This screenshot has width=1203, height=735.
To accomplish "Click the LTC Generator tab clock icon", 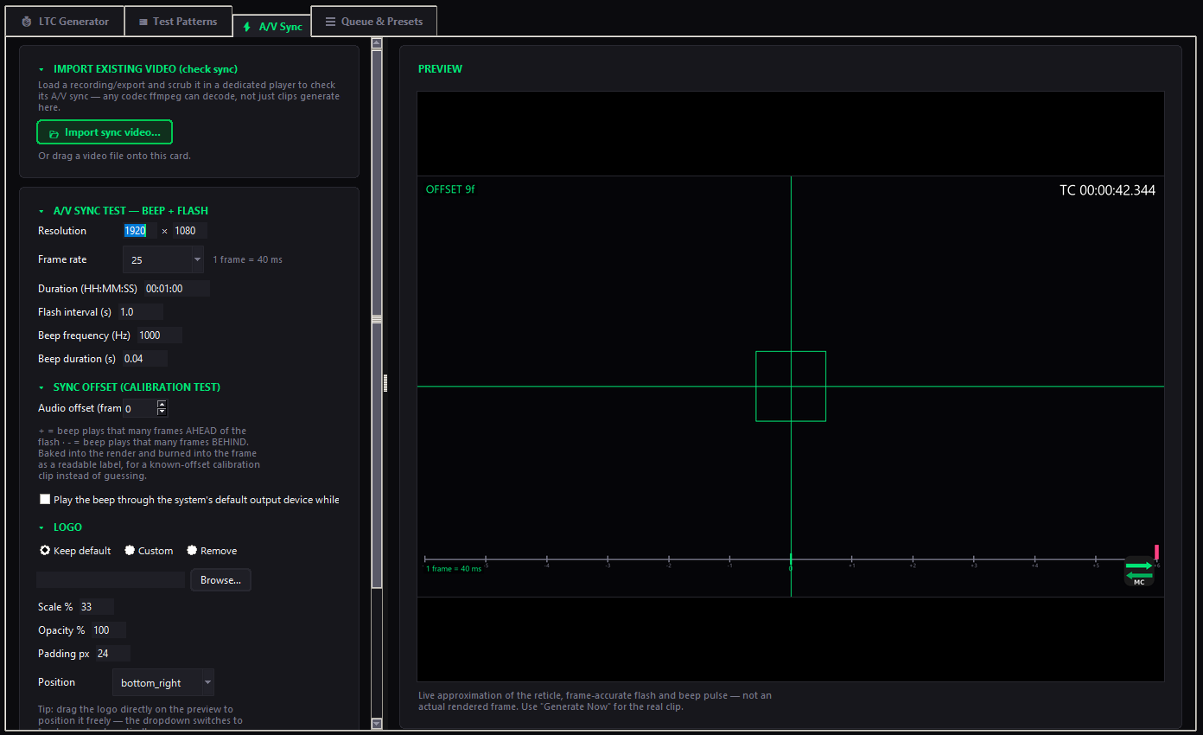I will (x=26, y=22).
